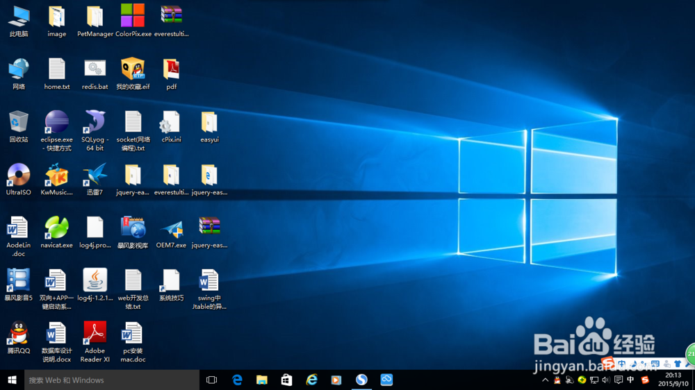The image size is (695, 390).
Task: Open File Explorer from the taskbar
Action: [x=262, y=380]
